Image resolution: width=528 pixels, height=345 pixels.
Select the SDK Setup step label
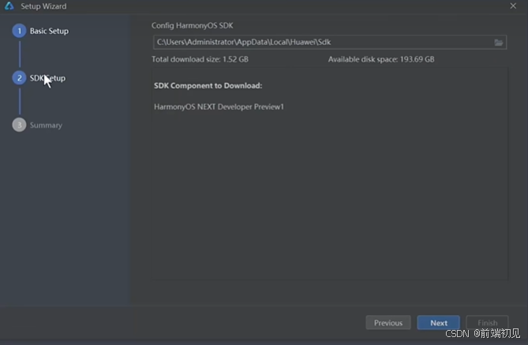tap(47, 78)
